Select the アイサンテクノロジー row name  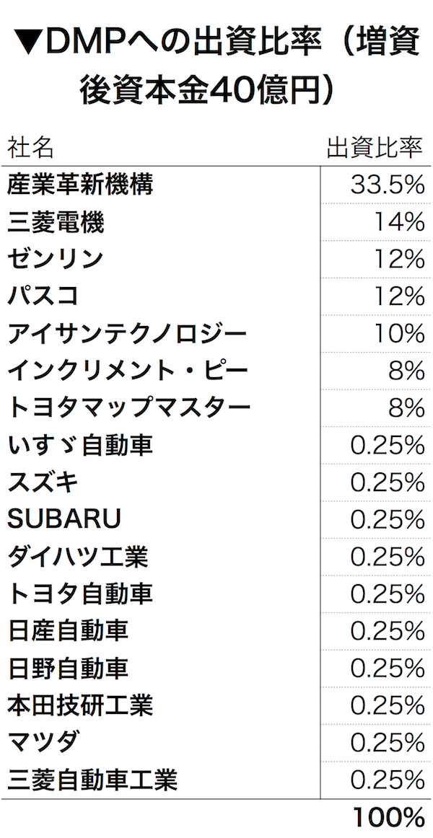pos(127,334)
